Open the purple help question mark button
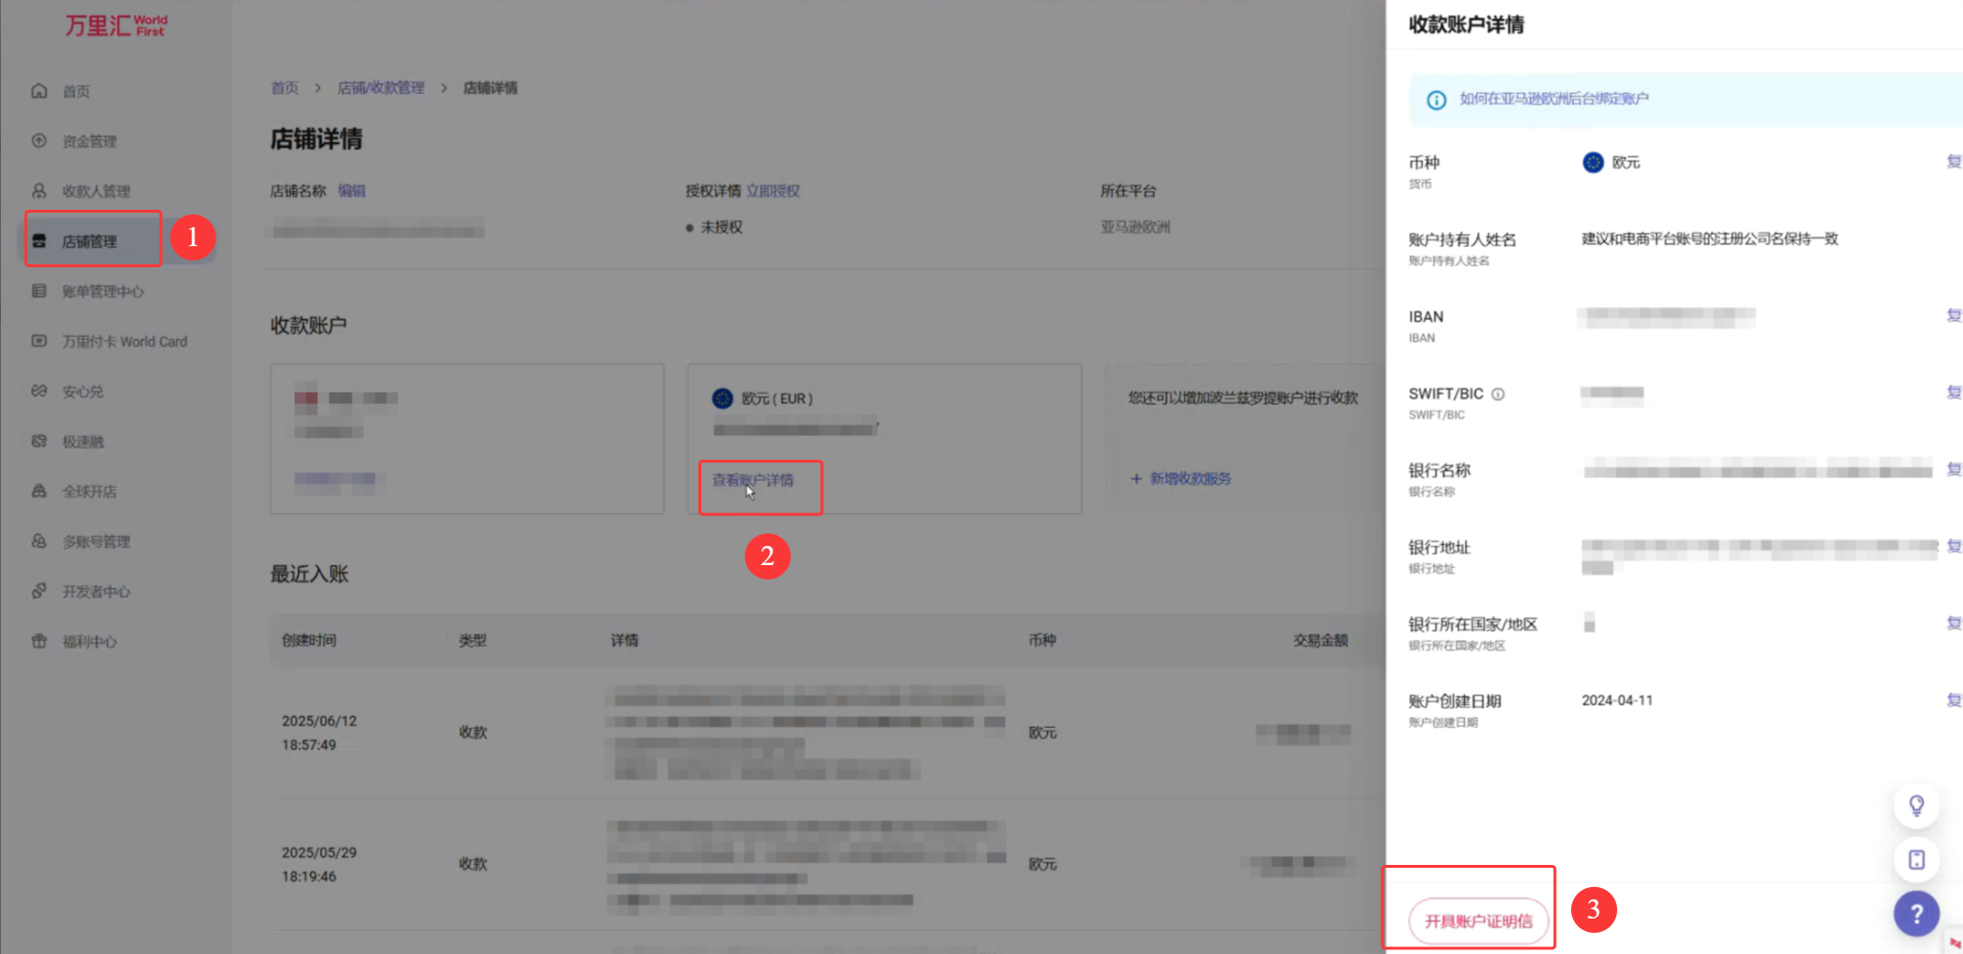Image resolution: width=1963 pixels, height=954 pixels. [1916, 914]
